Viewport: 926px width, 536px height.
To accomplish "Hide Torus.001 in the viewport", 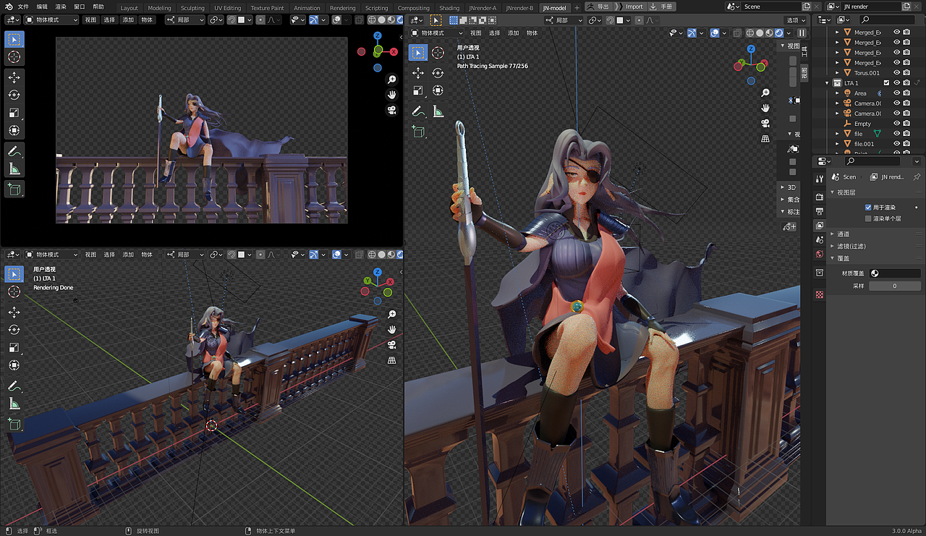I will (897, 73).
